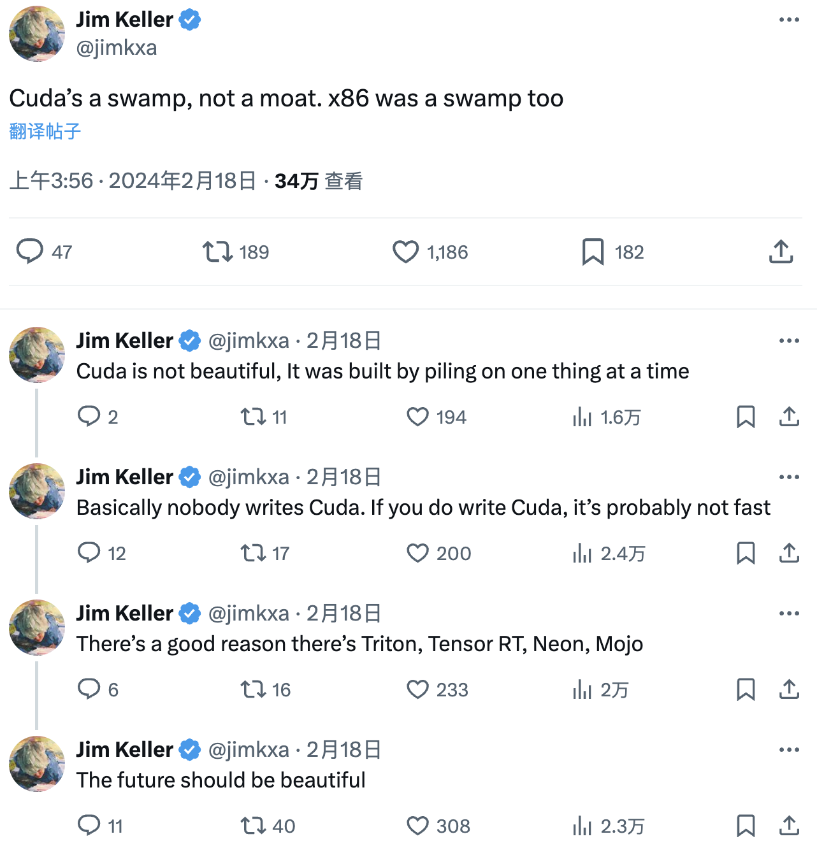This screenshot has width=817, height=841.
Task: Retweet the 'Triton, Tensor RT, Neon, Mojo' tweet
Action: (254, 689)
